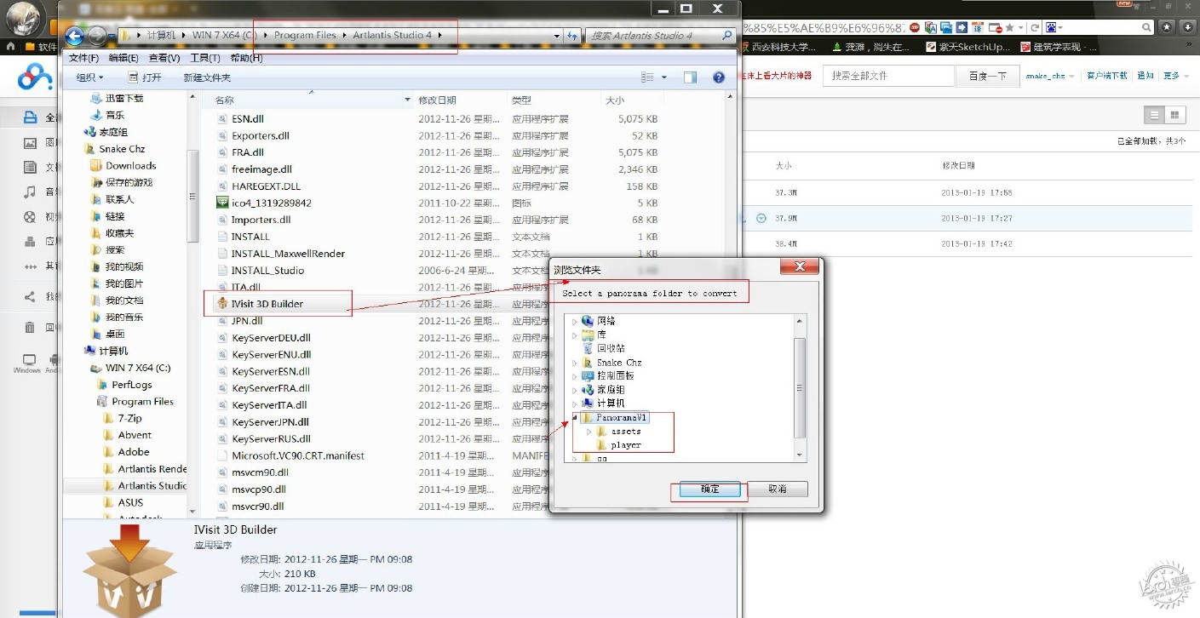Click 取消 in the browse folder dialog
The width and height of the screenshot is (1200, 618).
point(777,489)
